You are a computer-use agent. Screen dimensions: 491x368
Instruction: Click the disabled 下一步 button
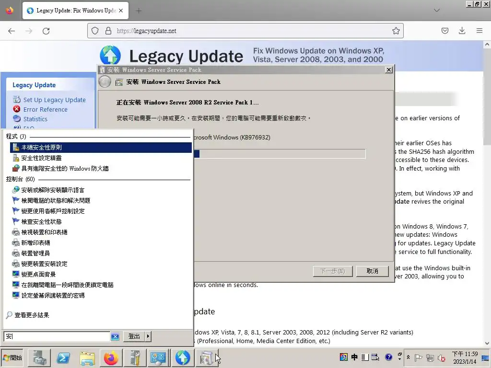click(333, 271)
